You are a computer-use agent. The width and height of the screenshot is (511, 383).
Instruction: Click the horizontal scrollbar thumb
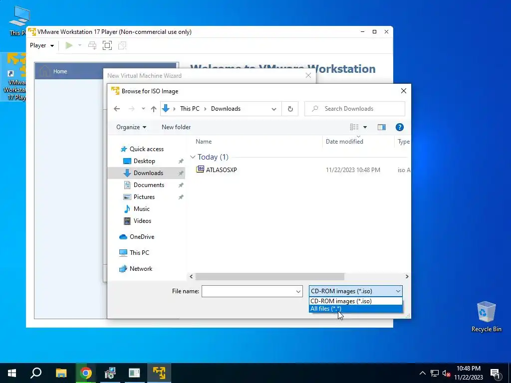point(270,276)
